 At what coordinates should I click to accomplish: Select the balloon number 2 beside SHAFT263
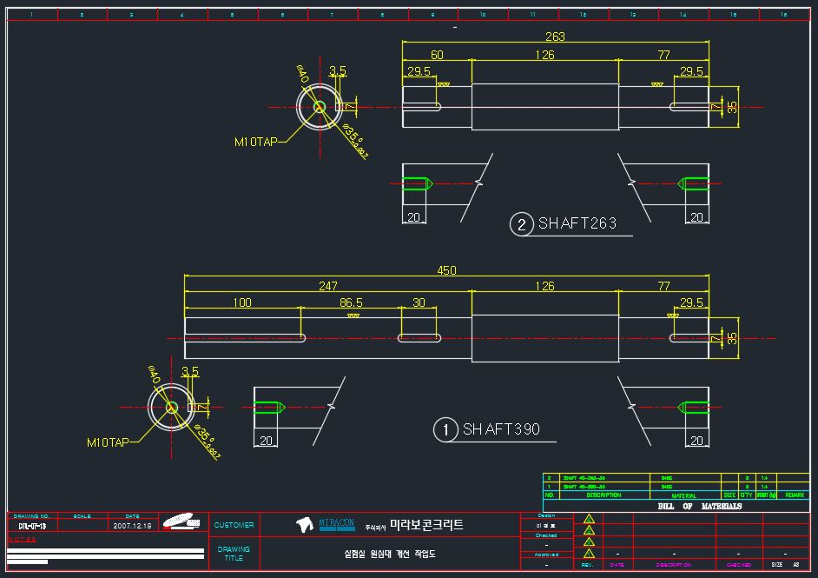point(521,224)
